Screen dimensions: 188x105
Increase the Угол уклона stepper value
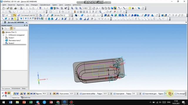point(75,93)
